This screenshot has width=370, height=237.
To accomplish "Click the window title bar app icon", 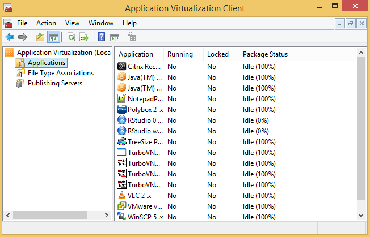I will [8, 8].
